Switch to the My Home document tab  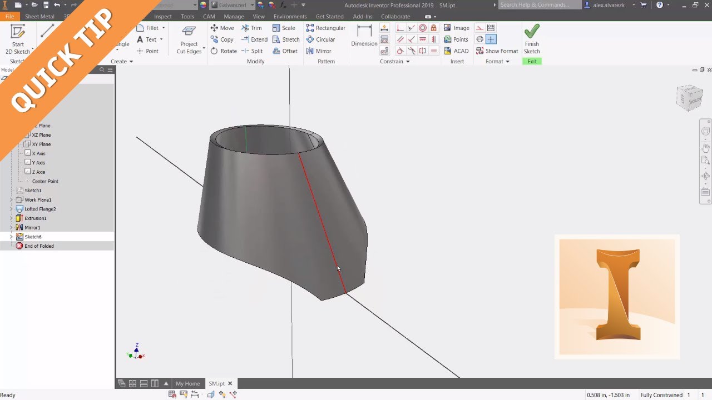(x=187, y=383)
